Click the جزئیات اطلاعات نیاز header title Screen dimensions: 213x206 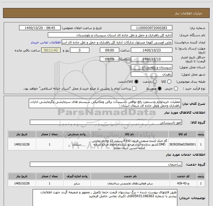[x=189, y=13]
